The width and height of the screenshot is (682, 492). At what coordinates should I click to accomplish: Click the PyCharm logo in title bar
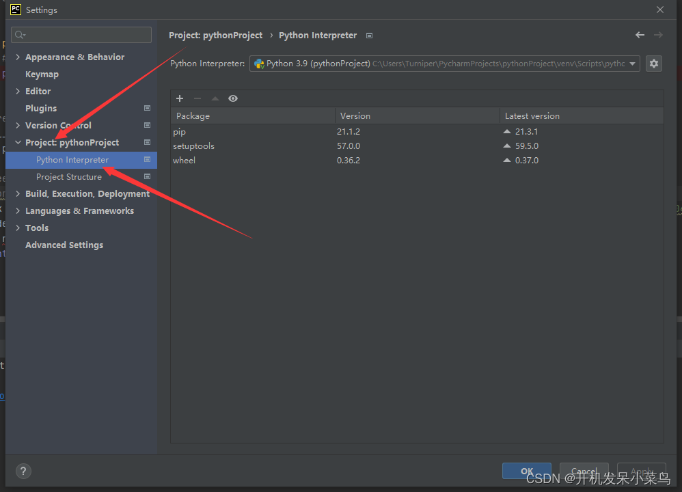(16, 10)
